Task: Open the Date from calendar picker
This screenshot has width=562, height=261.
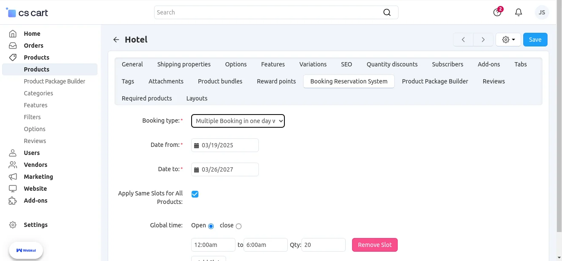Action: [196, 145]
